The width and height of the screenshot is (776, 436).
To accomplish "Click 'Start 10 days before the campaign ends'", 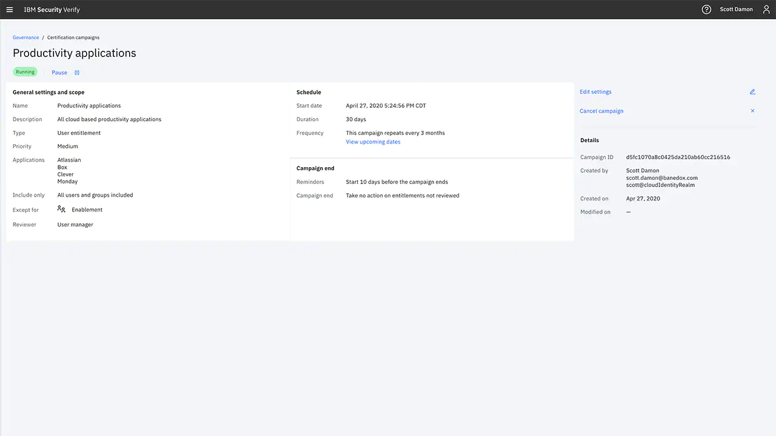I will [x=396, y=182].
